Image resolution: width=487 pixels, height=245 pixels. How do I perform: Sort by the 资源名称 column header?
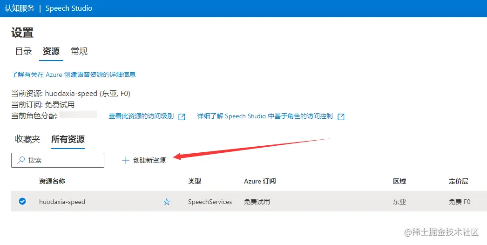pyautogui.click(x=52, y=181)
